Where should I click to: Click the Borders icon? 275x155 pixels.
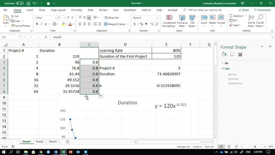click(x=55, y=24)
